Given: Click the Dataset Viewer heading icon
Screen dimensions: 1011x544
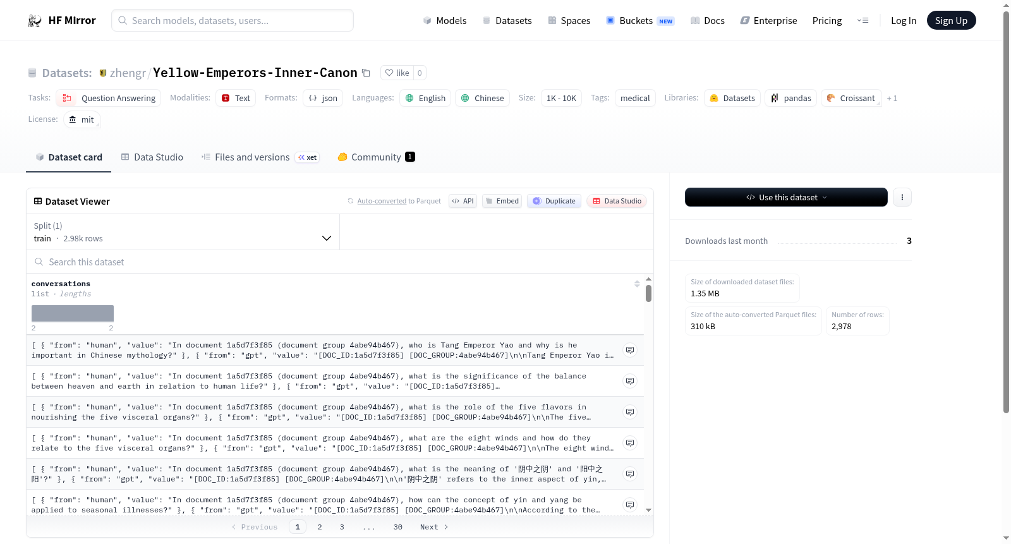Looking at the screenshot, I should [38, 201].
